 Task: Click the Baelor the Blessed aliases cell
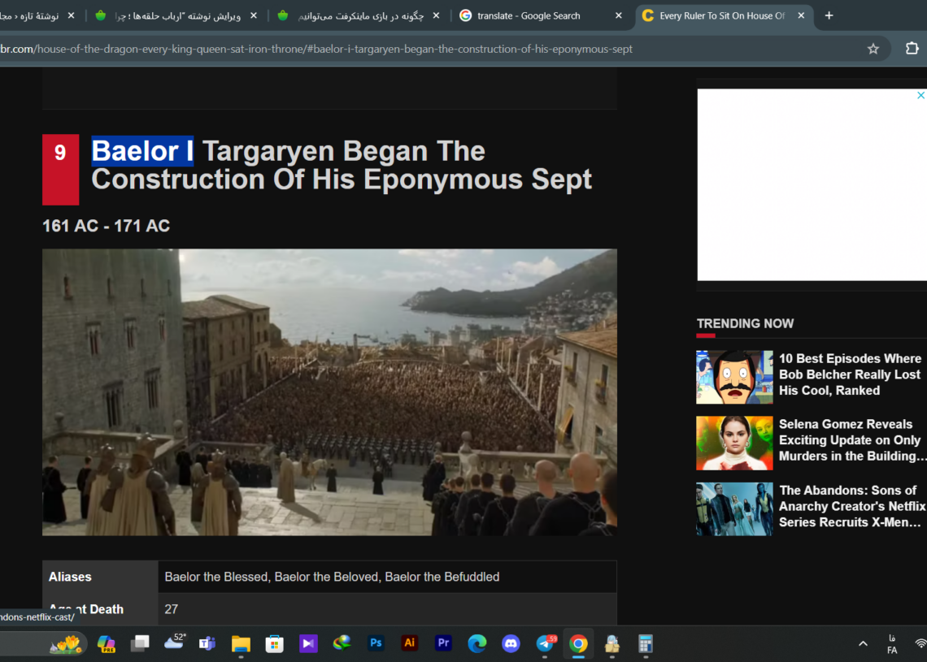(387, 577)
